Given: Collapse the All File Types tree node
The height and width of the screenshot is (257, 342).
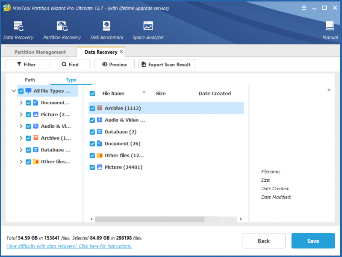Looking at the screenshot, I should [14, 91].
